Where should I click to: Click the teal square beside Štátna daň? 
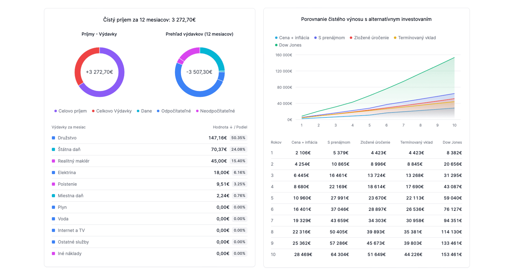53,150
